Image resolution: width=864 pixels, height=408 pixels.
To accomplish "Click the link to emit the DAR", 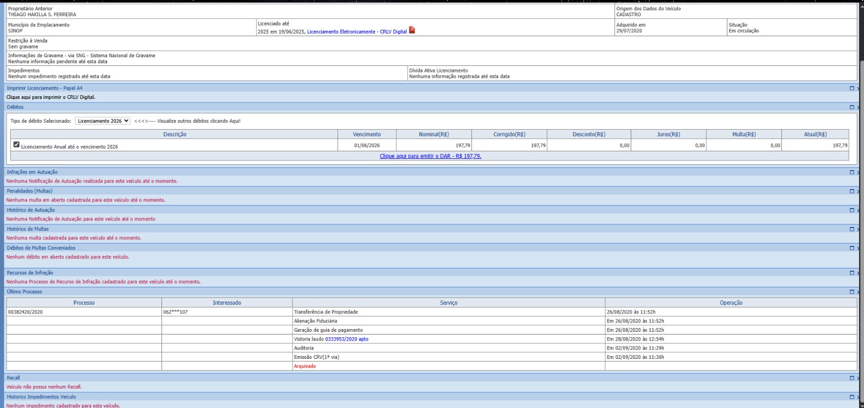I will (x=430, y=156).
